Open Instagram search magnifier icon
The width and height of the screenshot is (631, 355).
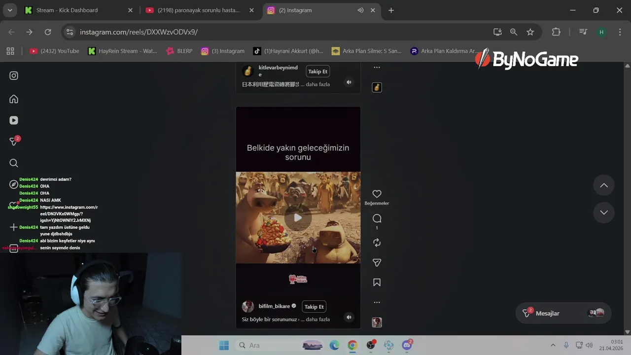click(x=14, y=163)
